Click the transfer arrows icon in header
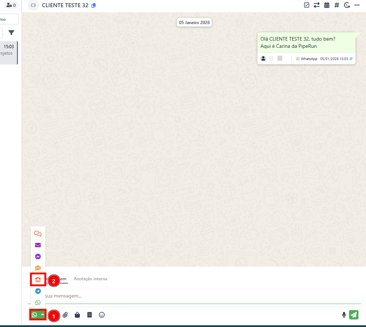Viewport: 366px width, 327px height. (x=317, y=5)
